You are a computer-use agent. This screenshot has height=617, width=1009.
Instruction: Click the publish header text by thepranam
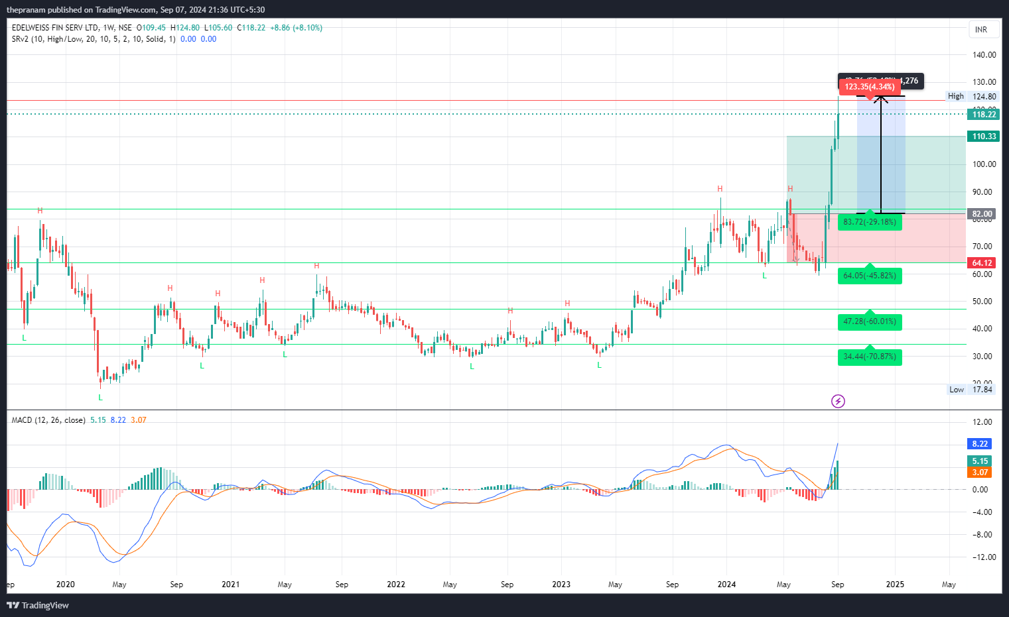click(136, 10)
